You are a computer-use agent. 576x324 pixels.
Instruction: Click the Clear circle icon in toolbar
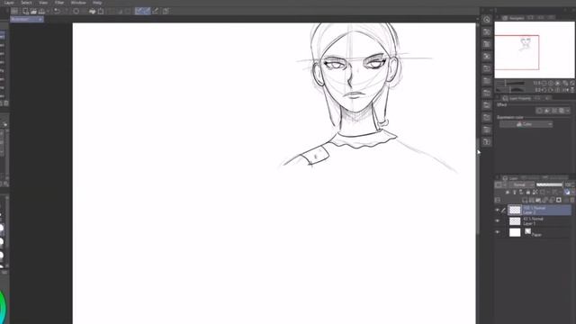[x=76, y=12]
